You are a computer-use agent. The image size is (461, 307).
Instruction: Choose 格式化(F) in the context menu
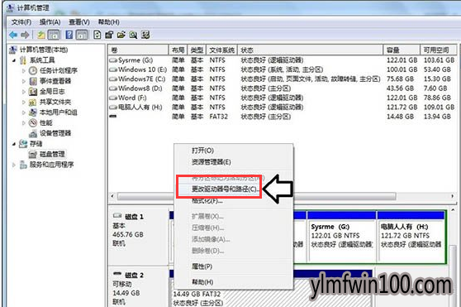coord(234,201)
